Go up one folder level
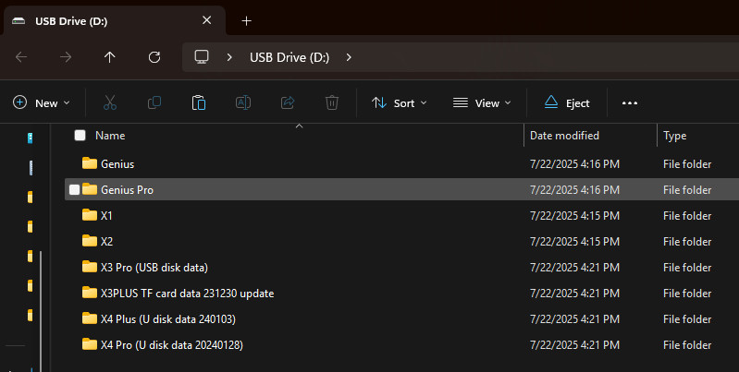739x372 pixels. 110,57
